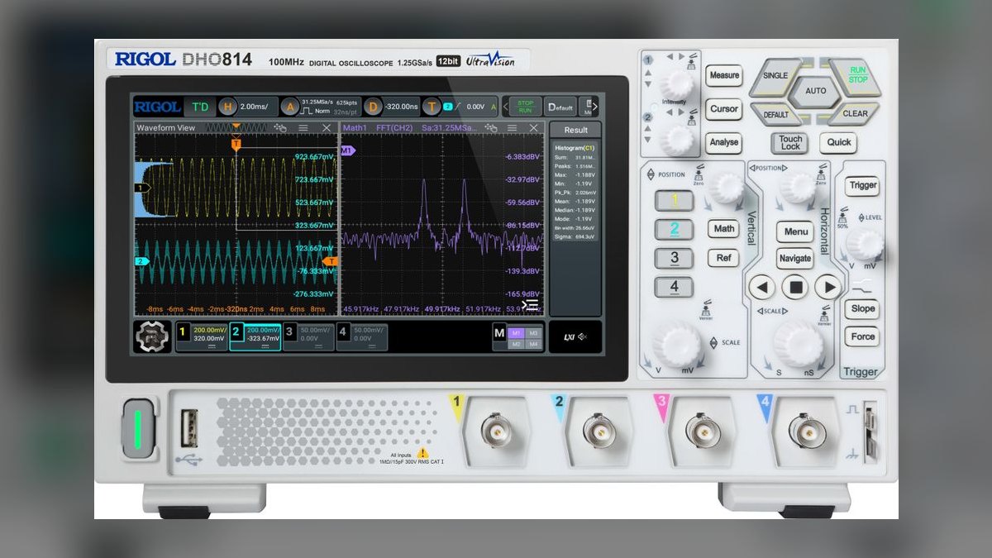Toggle the on-screen channel 2 label -323.67mV
Screen dimensions: 992x558
[x=255, y=337]
